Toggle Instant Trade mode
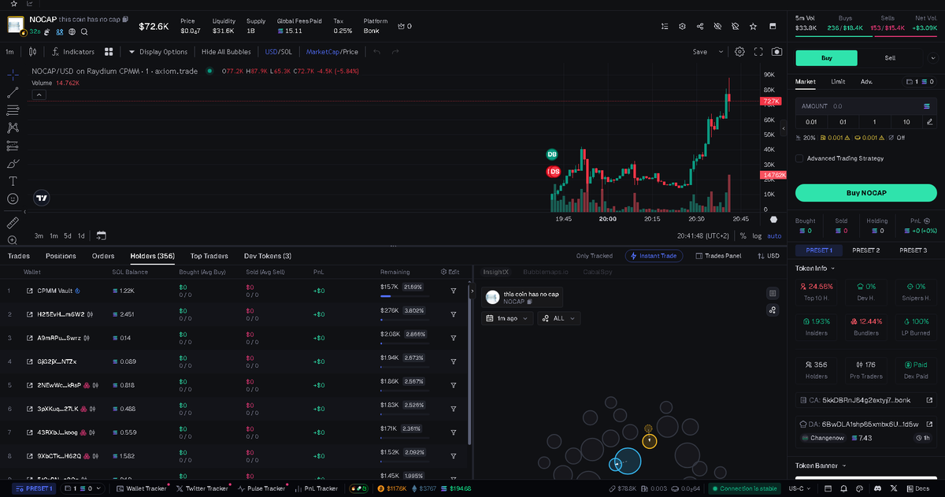 [654, 256]
